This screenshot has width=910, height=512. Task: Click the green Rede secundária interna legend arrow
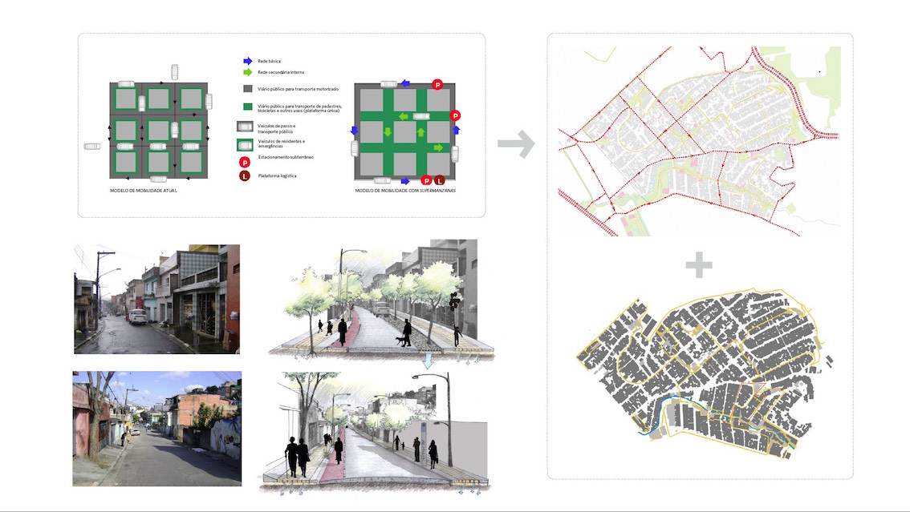tap(248, 73)
